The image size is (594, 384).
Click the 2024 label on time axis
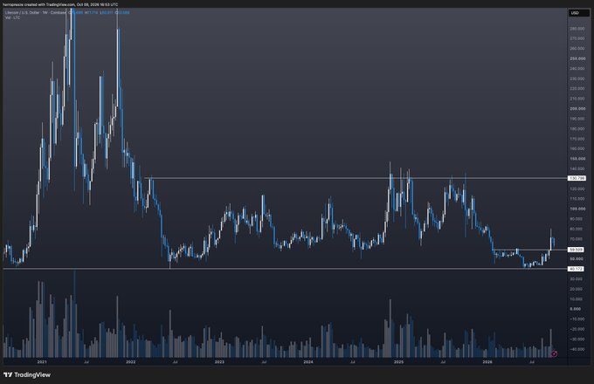(308, 362)
